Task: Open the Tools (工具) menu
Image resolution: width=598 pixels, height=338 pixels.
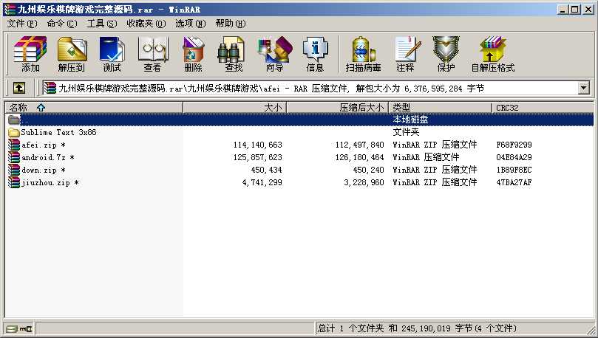Action: point(102,24)
